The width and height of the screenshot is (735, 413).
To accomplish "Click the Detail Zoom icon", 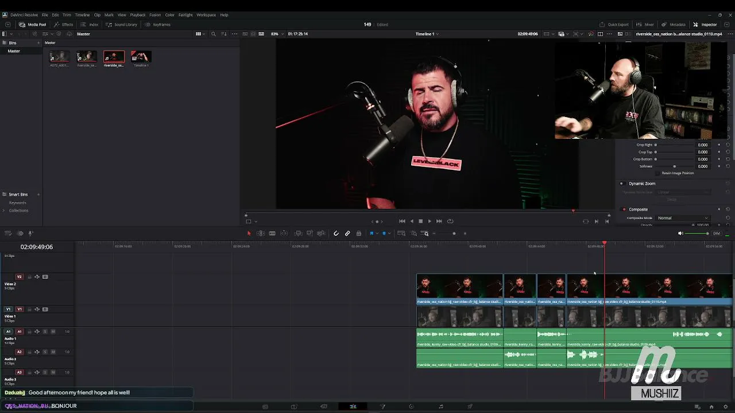I will (414, 233).
